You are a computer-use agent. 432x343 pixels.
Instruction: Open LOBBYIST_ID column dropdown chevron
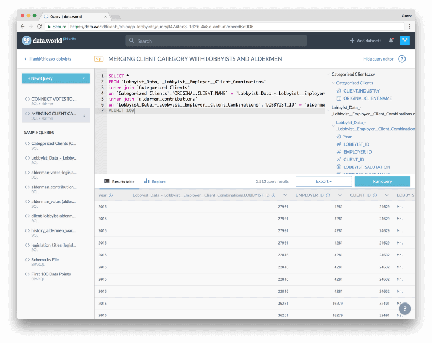pyautogui.click(x=286, y=195)
